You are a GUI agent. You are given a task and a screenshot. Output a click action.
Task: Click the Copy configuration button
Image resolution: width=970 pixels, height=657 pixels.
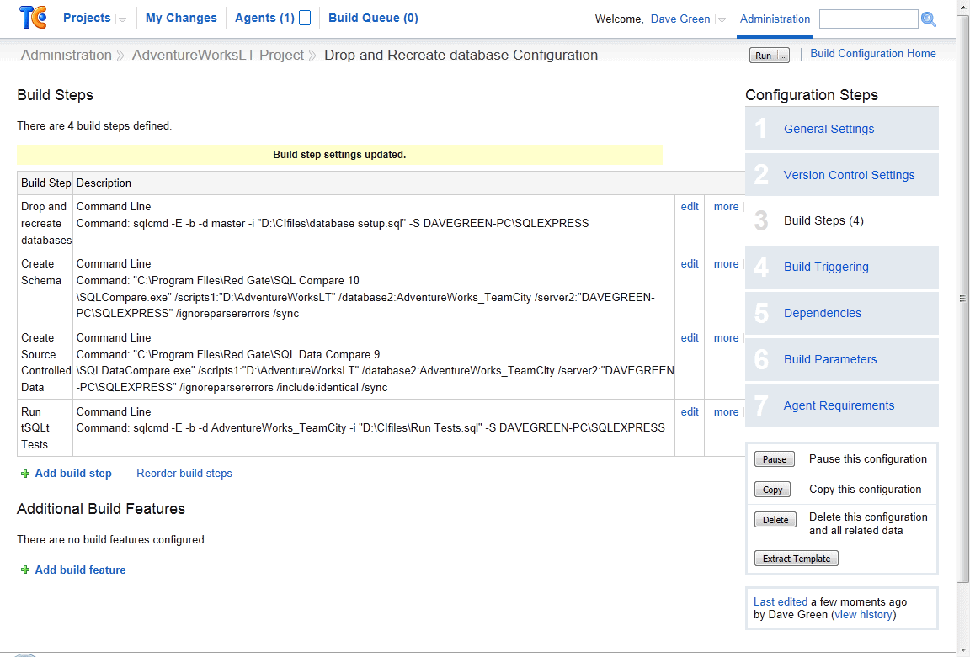772,490
